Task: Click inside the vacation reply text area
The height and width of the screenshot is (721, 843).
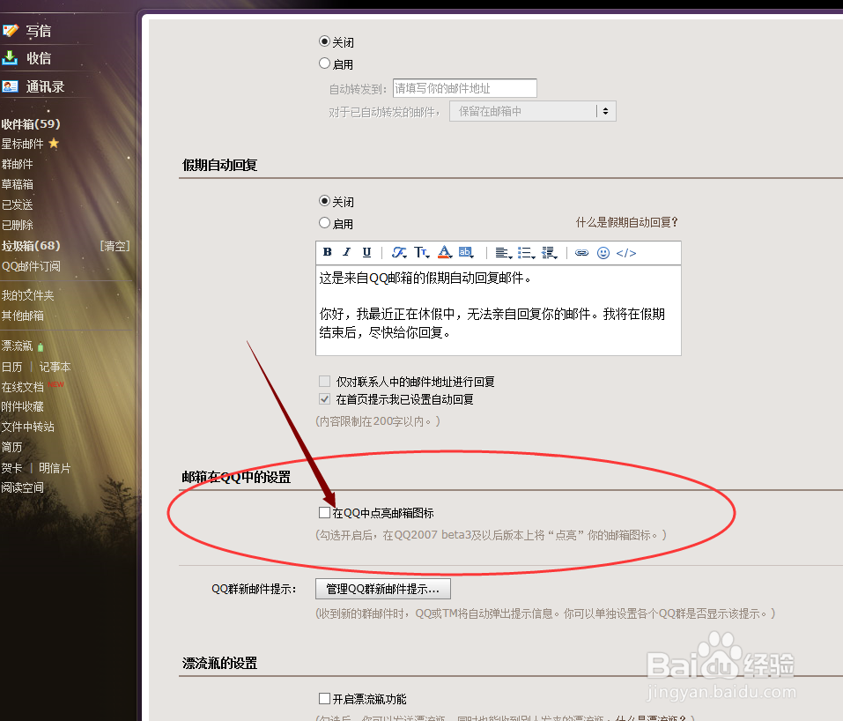Action: pos(499,310)
